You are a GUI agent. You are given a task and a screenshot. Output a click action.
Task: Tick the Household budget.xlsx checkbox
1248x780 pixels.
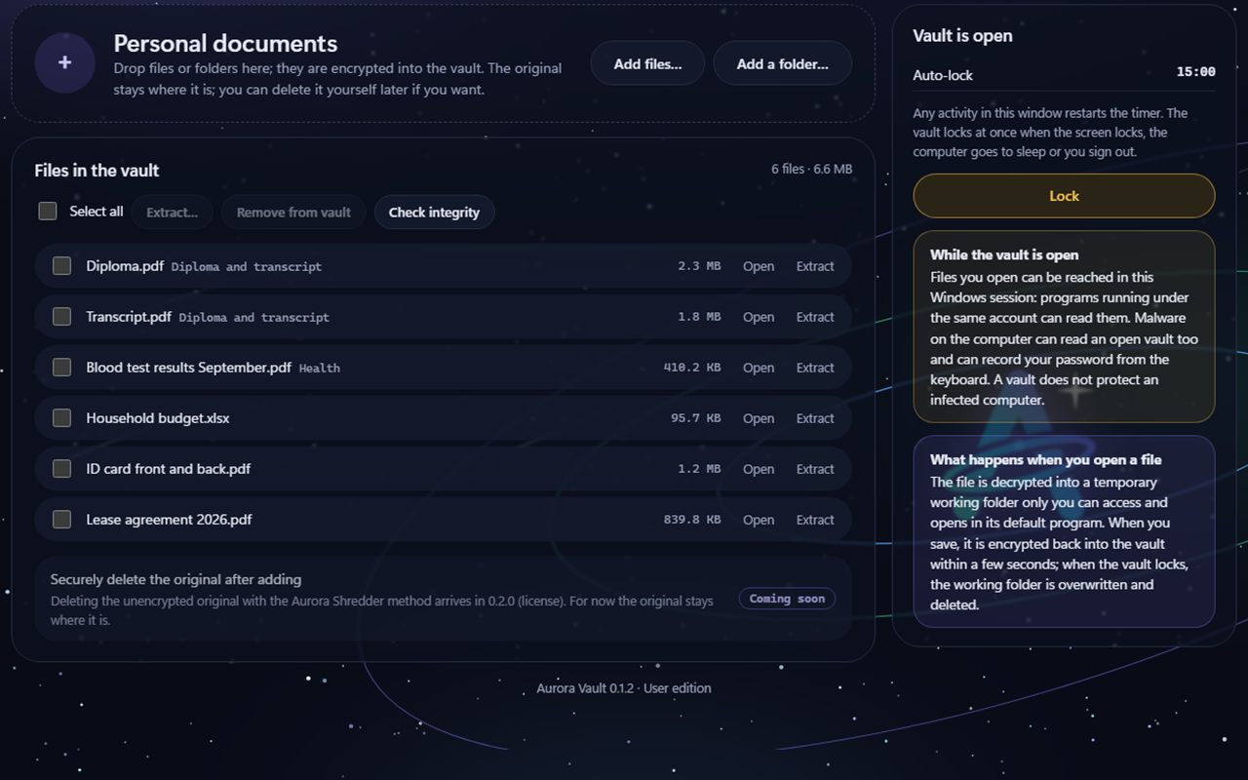(61, 418)
